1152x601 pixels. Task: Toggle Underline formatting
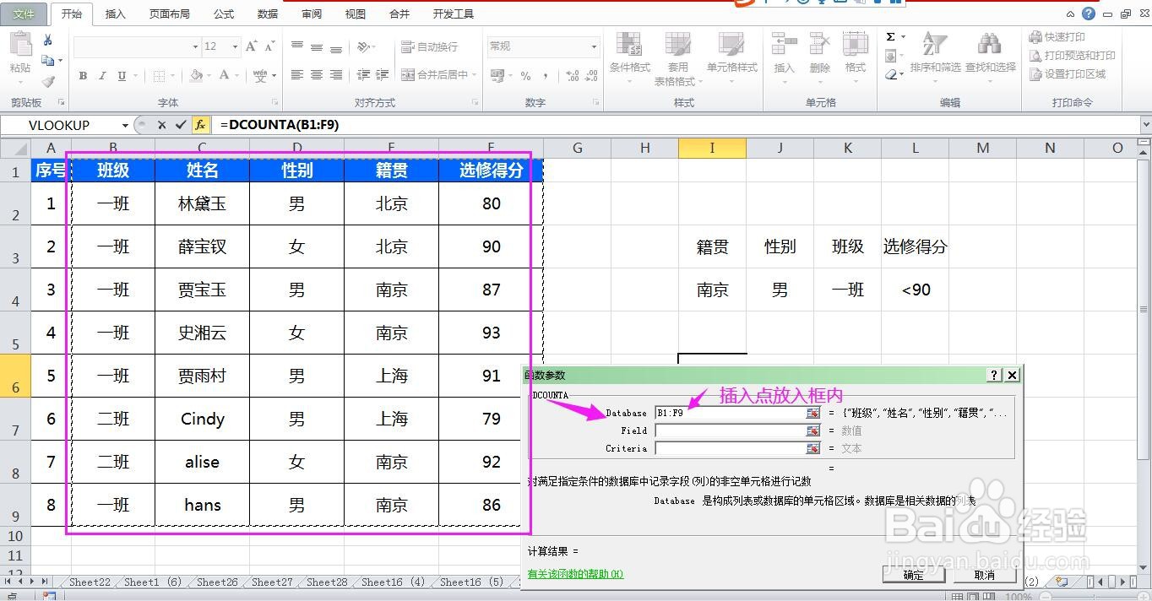coord(122,76)
